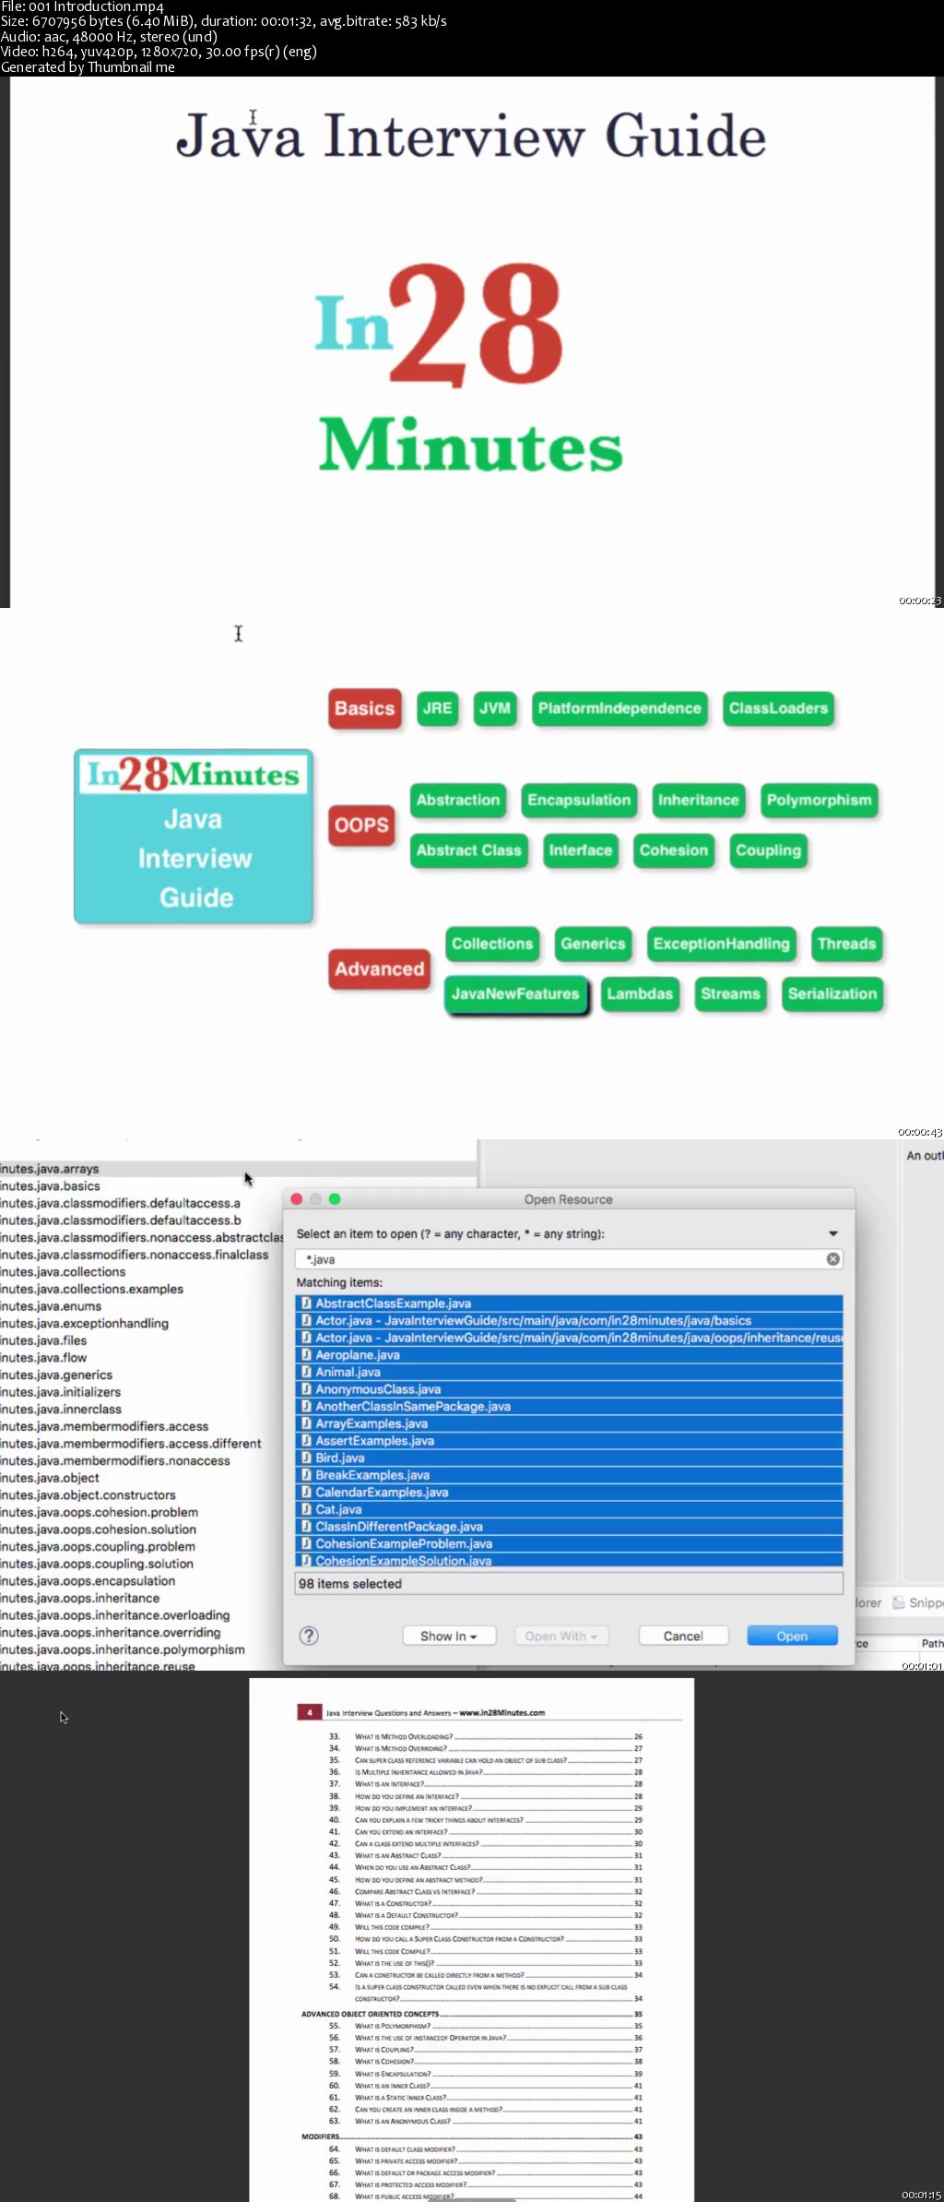Click the JRE node in the mind map

point(437,708)
